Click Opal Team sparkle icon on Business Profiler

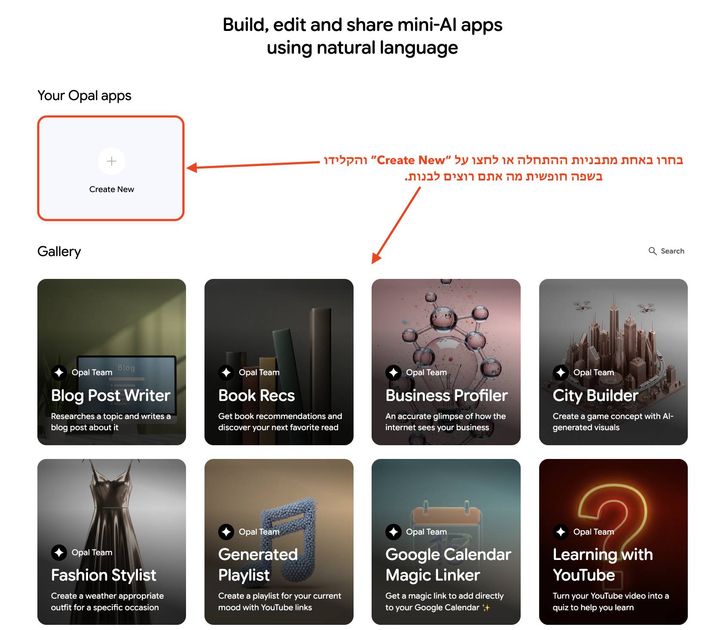coord(393,372)
